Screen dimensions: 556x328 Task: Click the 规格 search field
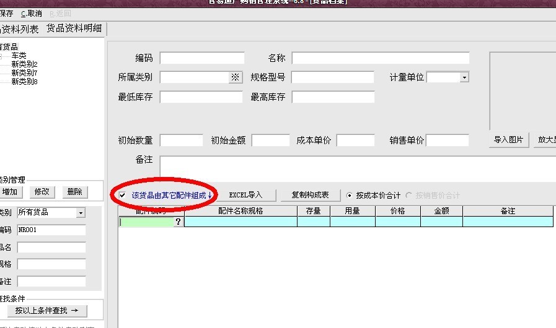(51, 264)
